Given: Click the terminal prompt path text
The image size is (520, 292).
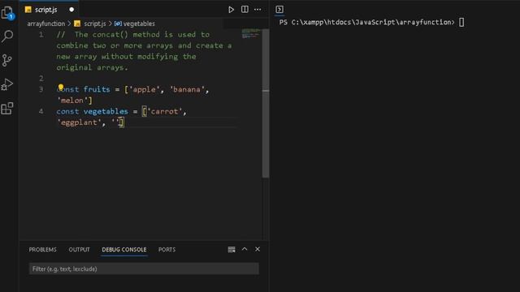Looking at the screenshot, I should (366, 22).
